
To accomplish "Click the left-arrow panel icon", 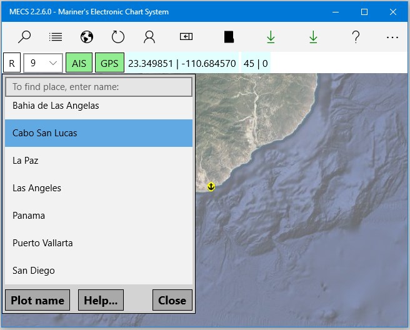I will (186, 37).
